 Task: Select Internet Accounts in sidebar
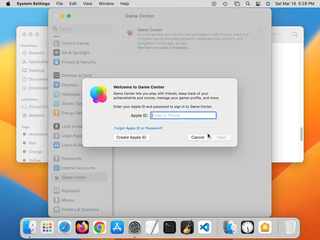80,168
